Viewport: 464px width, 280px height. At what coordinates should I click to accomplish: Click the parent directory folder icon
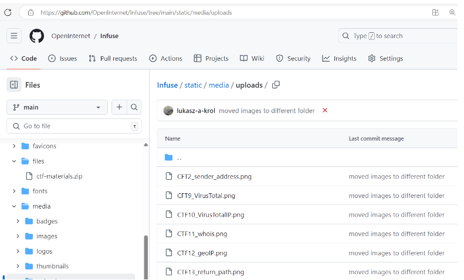click(169, 158)
